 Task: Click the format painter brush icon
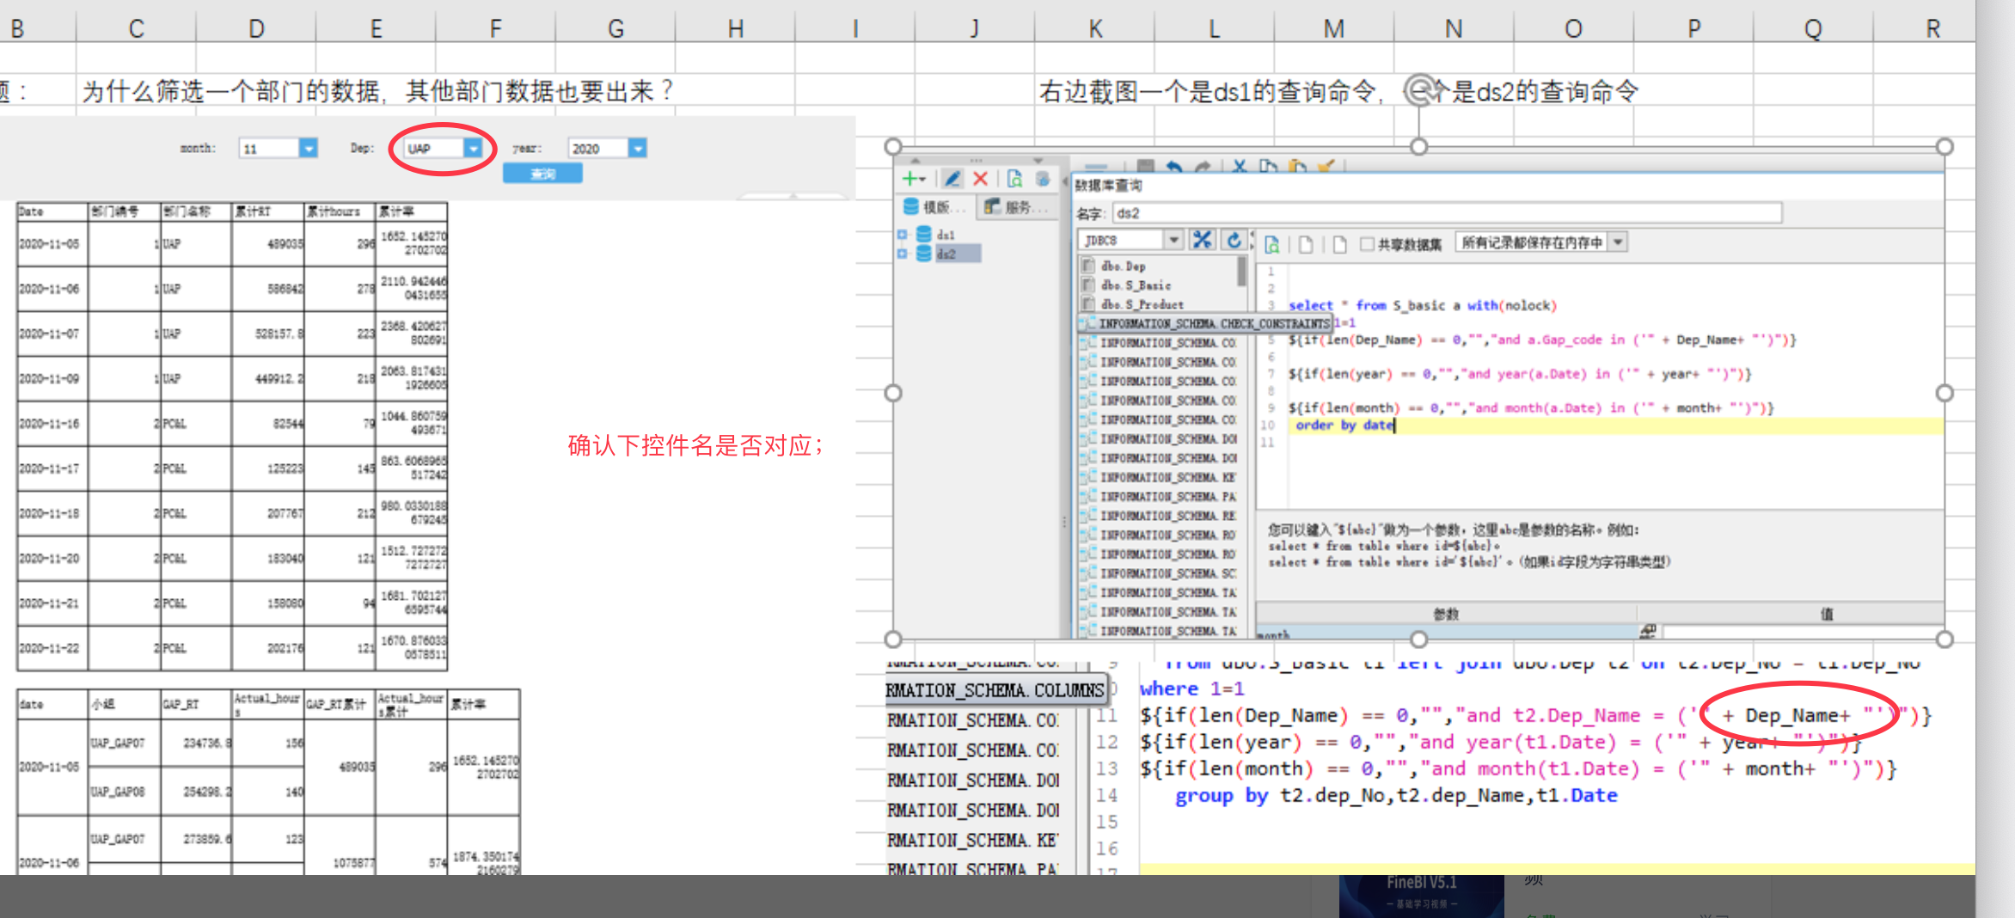tap(1326, 166)
